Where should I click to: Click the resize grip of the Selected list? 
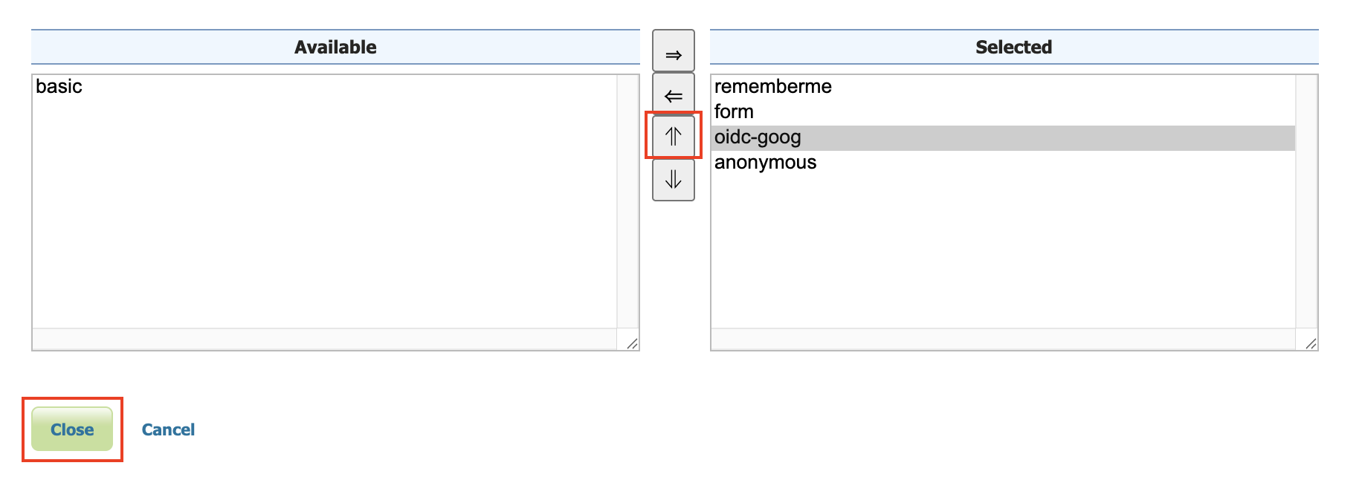[1310, 343]
